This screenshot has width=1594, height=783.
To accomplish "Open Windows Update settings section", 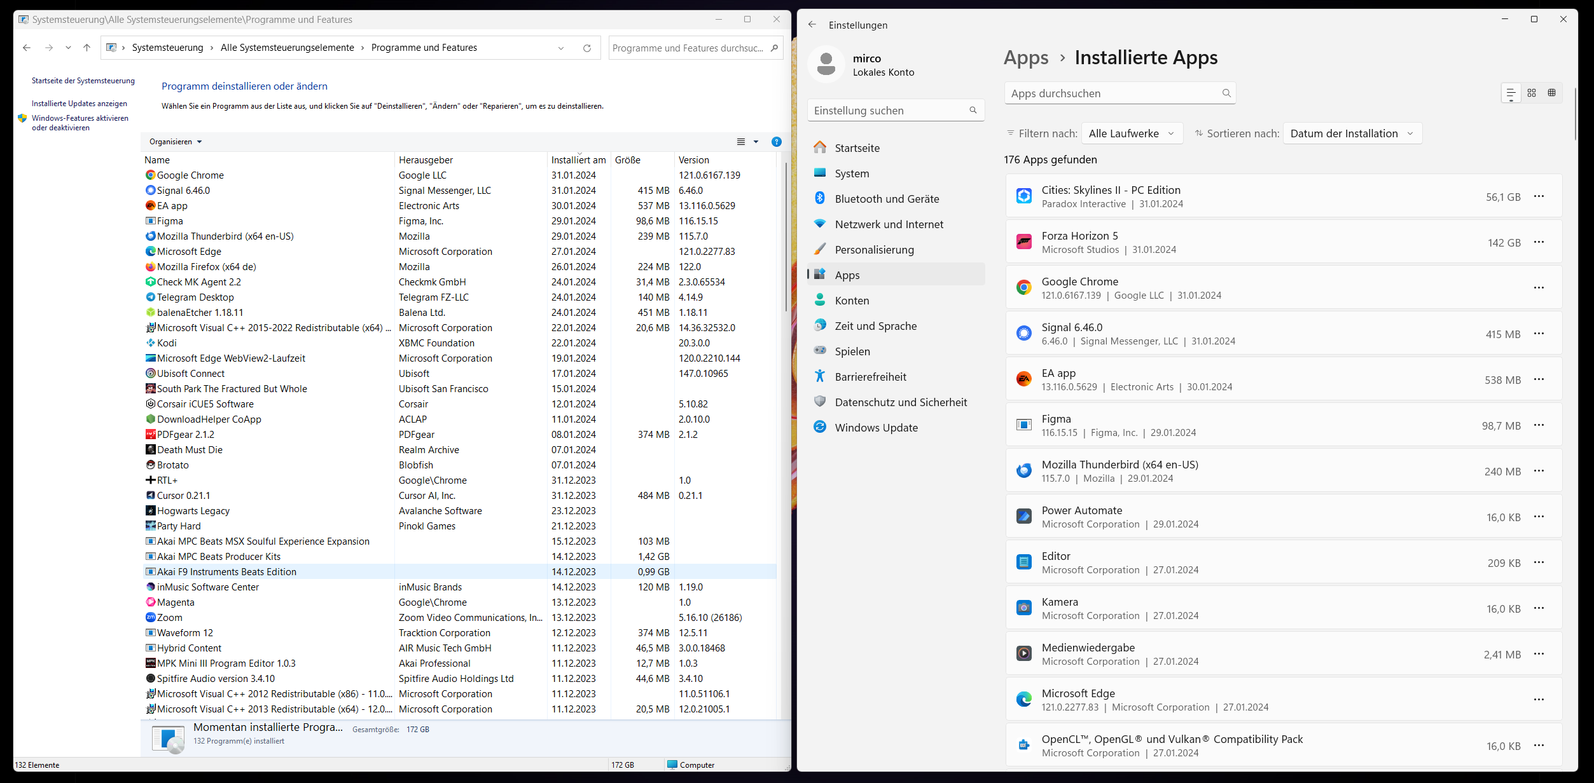I will click(x=875, y=428).
